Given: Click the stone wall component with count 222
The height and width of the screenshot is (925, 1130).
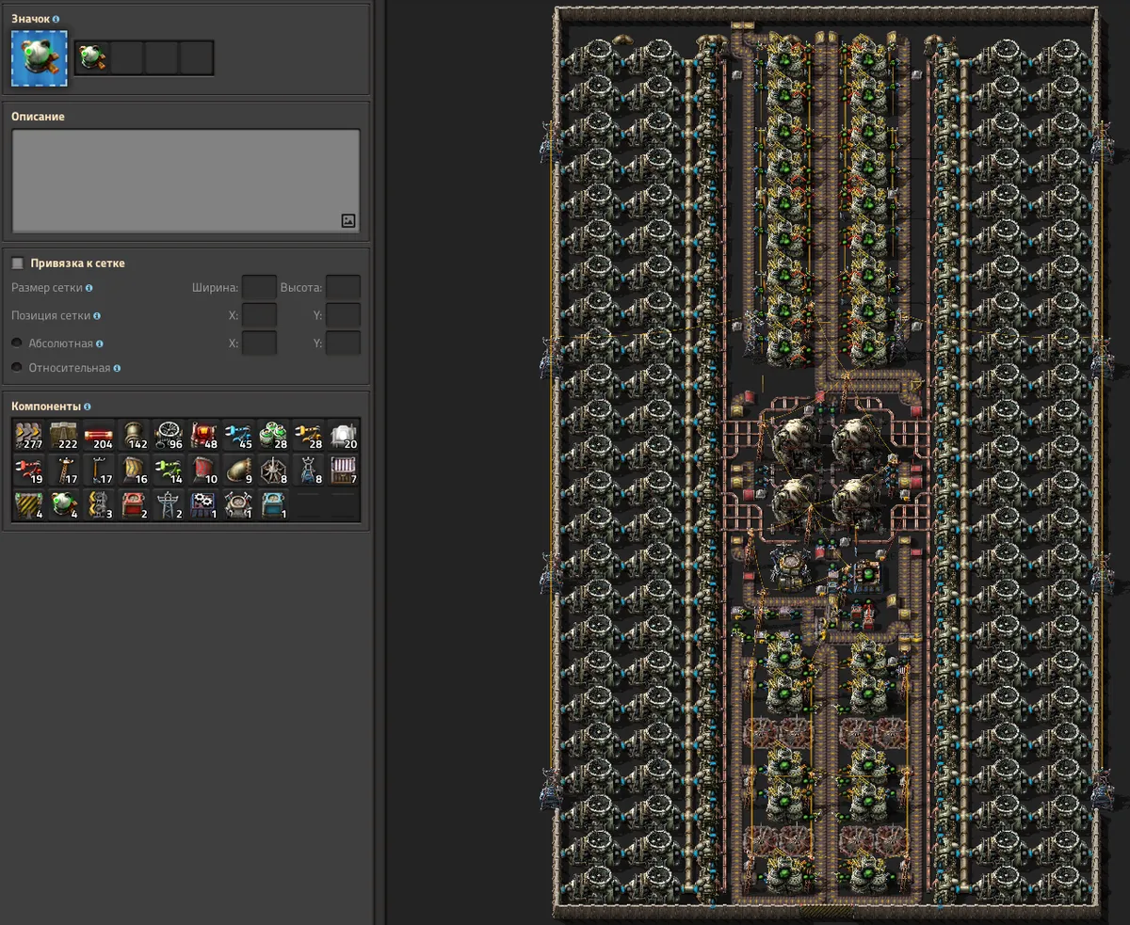Looking at the screenshot, I should 64,436.
